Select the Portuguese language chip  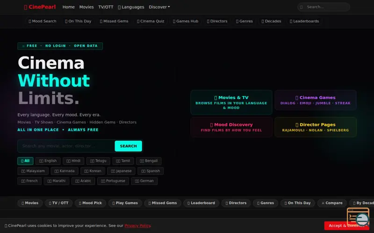tap(113, 181)
